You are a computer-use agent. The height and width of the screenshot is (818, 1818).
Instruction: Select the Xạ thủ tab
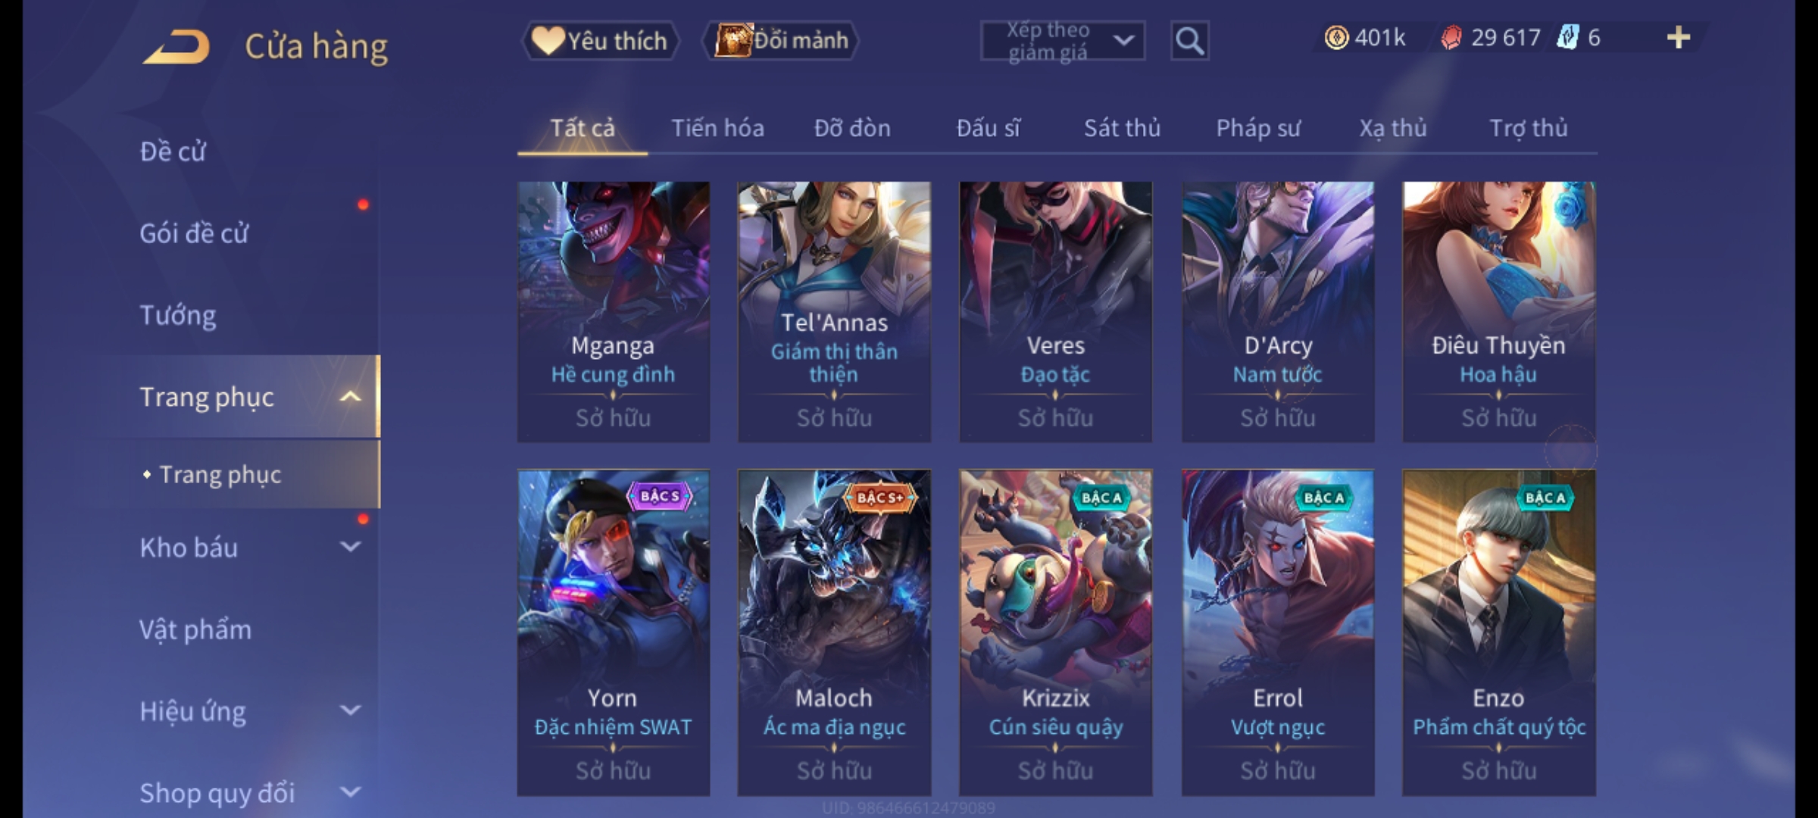[1393, 128]
